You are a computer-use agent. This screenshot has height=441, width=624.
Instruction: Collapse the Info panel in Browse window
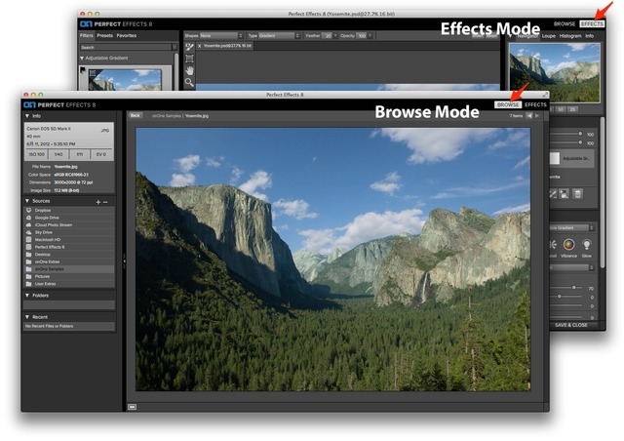click(x=27, y=116)
